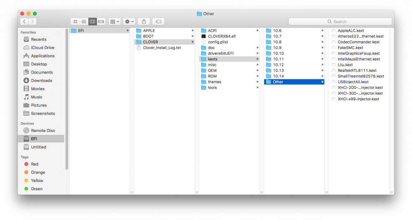The image size is (412, 220).
Task: Switch to column view
Action: click(x=92, y=21)
